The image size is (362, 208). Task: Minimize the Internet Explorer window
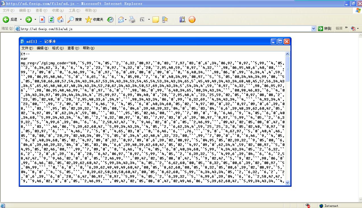tap(347, 4)
